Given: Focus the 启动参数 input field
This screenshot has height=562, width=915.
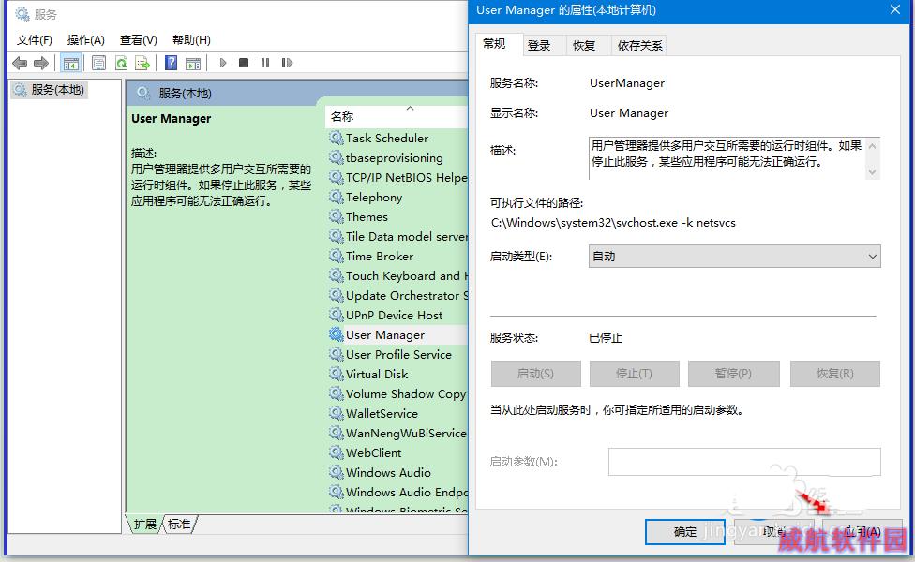Looking at the screenshot, I should pos(744,462).
